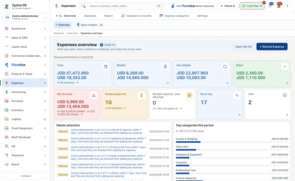Open Contracts & Subscriptions document icon

click(6, 56)
